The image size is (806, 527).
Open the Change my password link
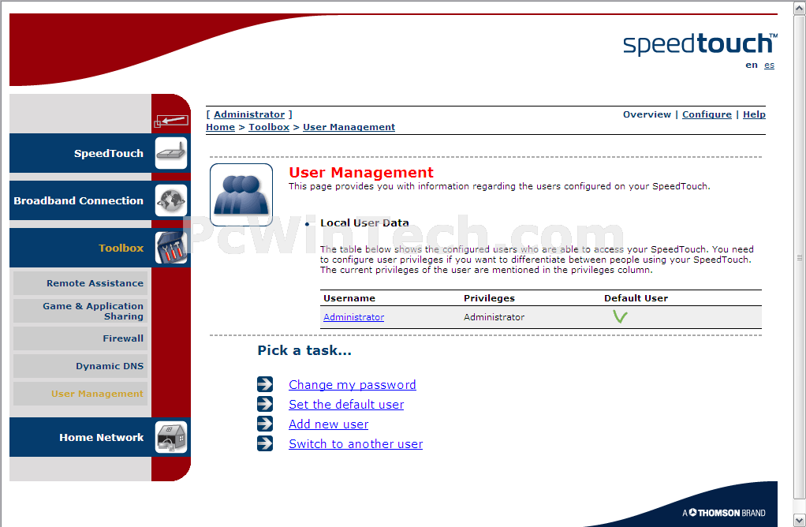click(352, 384)
